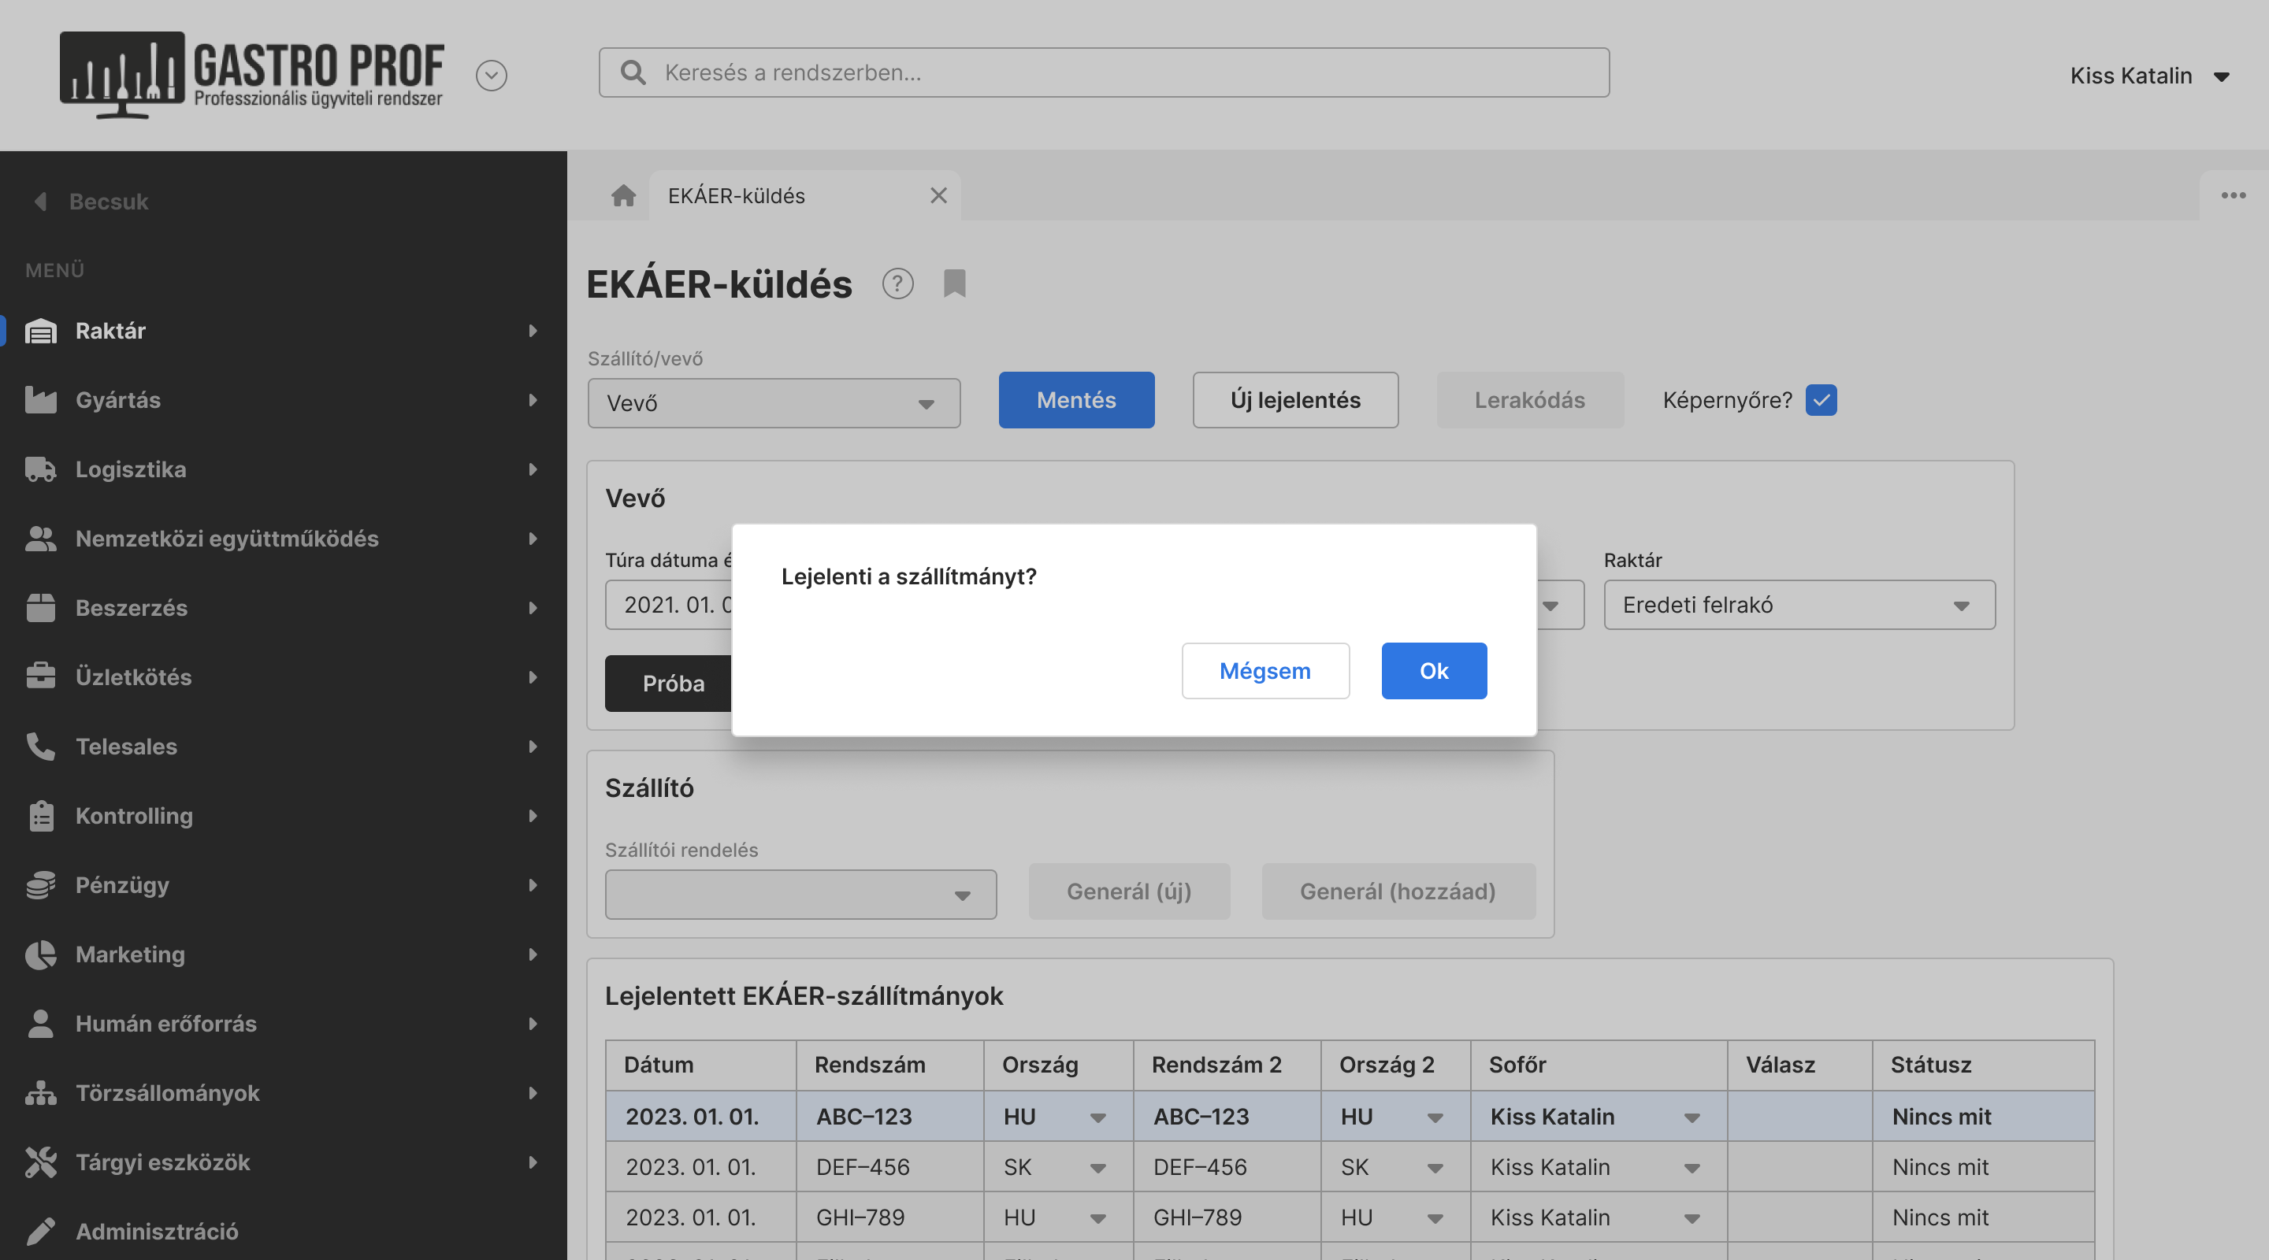Image resolution: width=2269 pixels, height=1260 pixels.
Task: Expand the Raktár sidebar menu
Action: click(283, 330)
